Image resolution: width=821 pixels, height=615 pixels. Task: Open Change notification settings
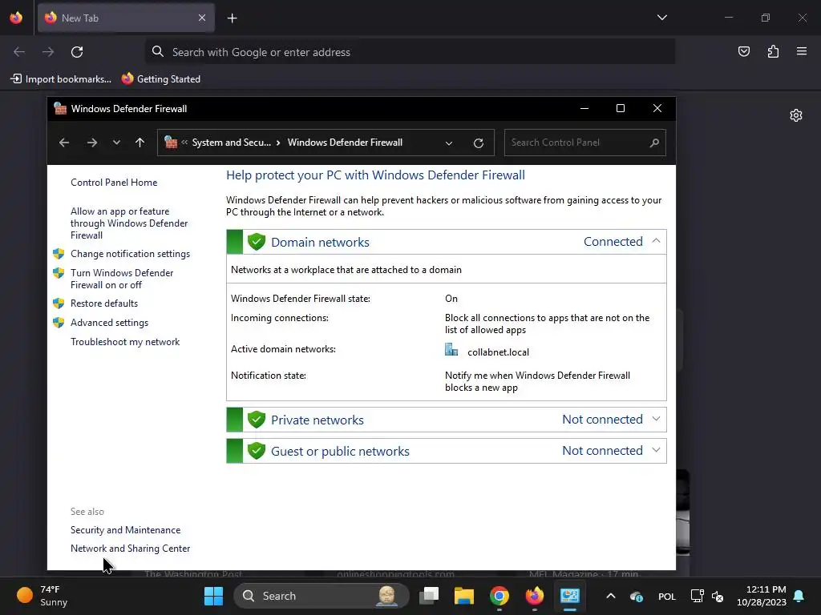130,254
